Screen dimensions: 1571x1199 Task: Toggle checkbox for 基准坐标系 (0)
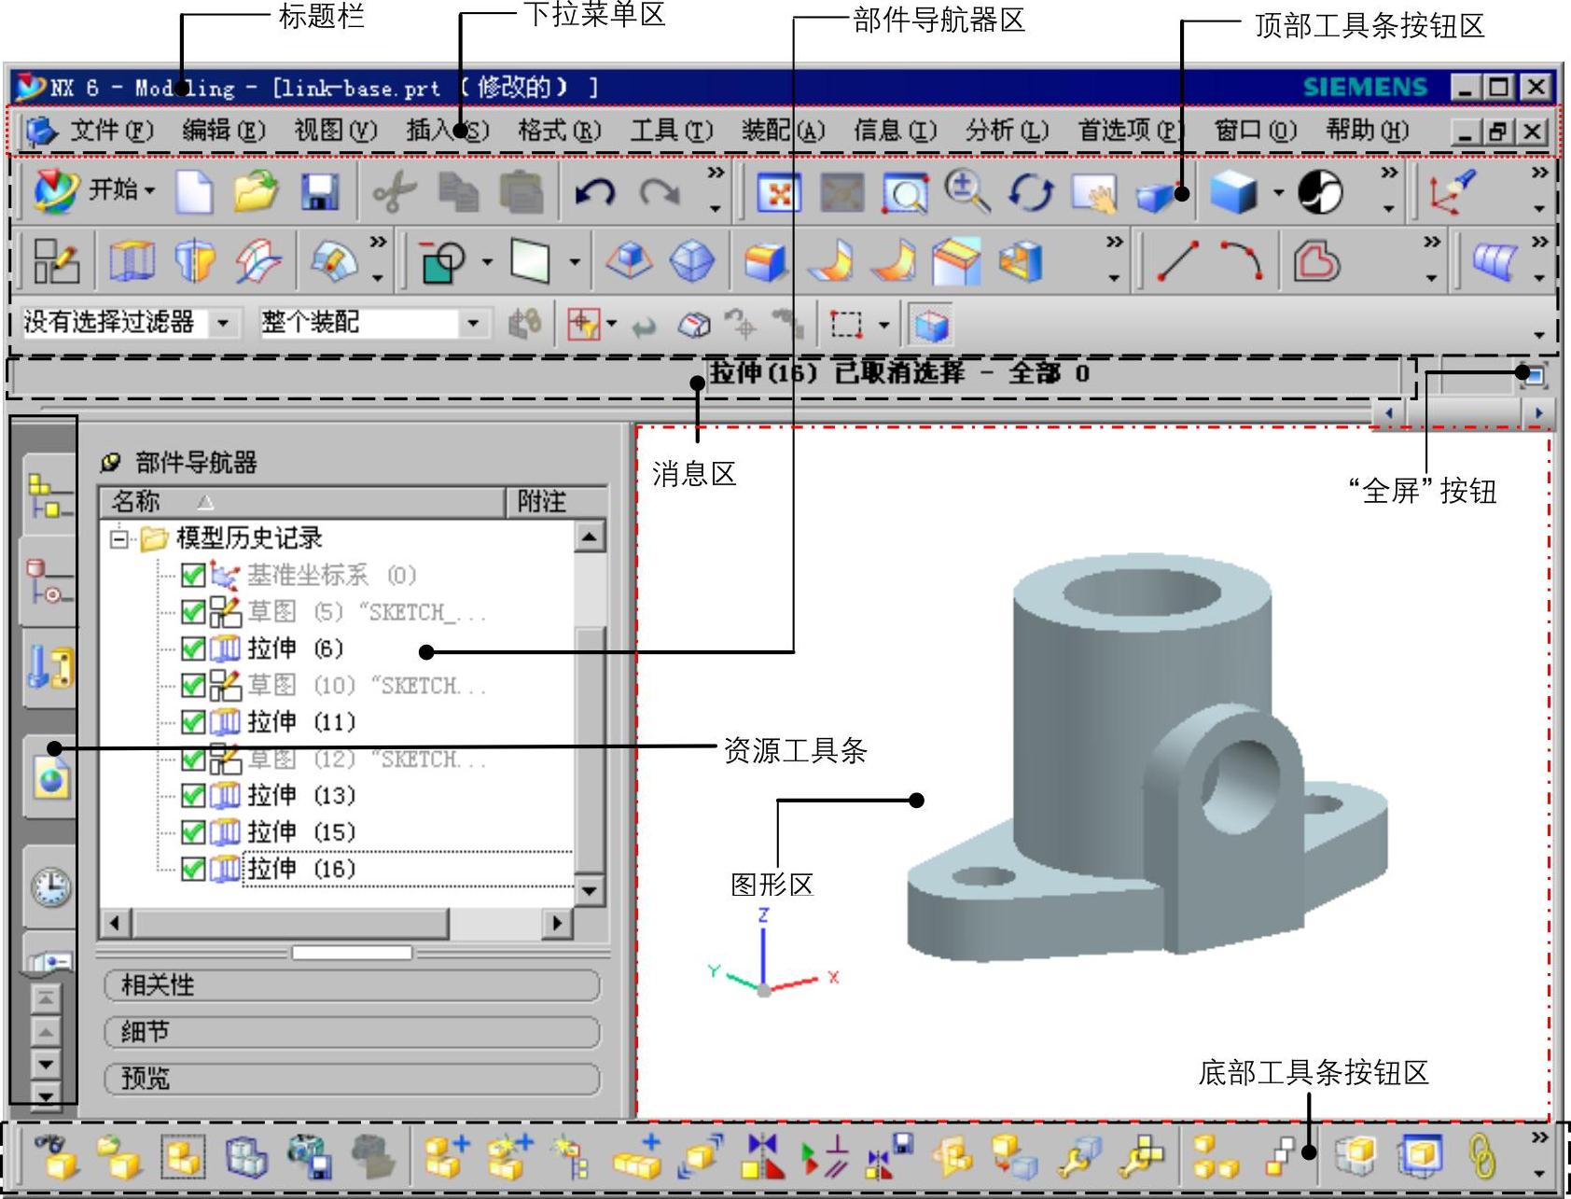(193, 575)
